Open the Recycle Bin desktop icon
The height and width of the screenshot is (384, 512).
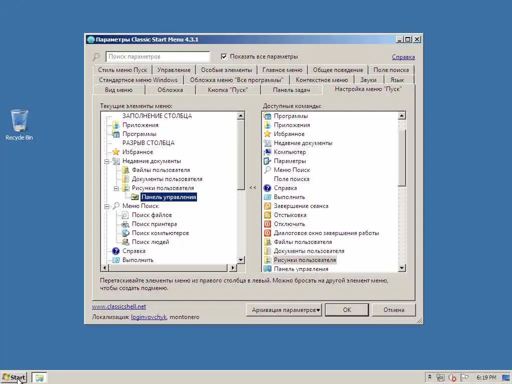pyautogui.click(x=19, y=124)
